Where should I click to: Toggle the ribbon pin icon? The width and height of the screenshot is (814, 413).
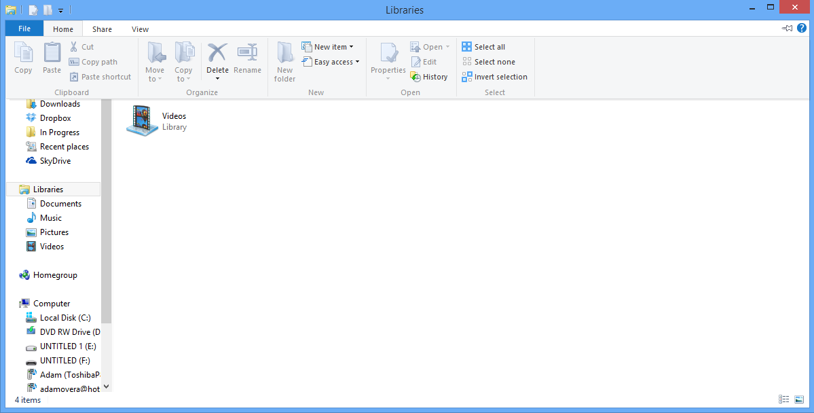787,28
